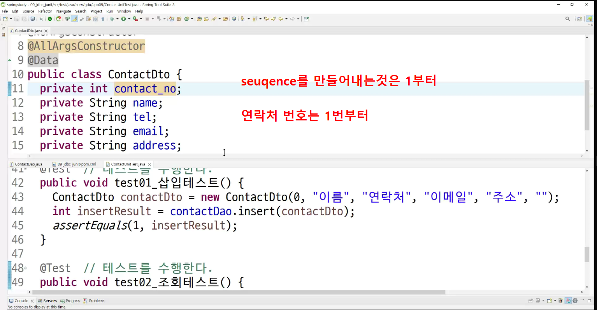
Task: Open the Navigate menu
Action: (64, 11)
